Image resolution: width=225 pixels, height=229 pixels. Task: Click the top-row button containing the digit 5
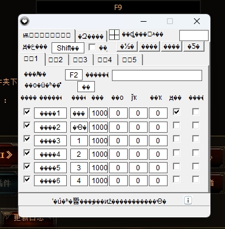click(193, 46)
